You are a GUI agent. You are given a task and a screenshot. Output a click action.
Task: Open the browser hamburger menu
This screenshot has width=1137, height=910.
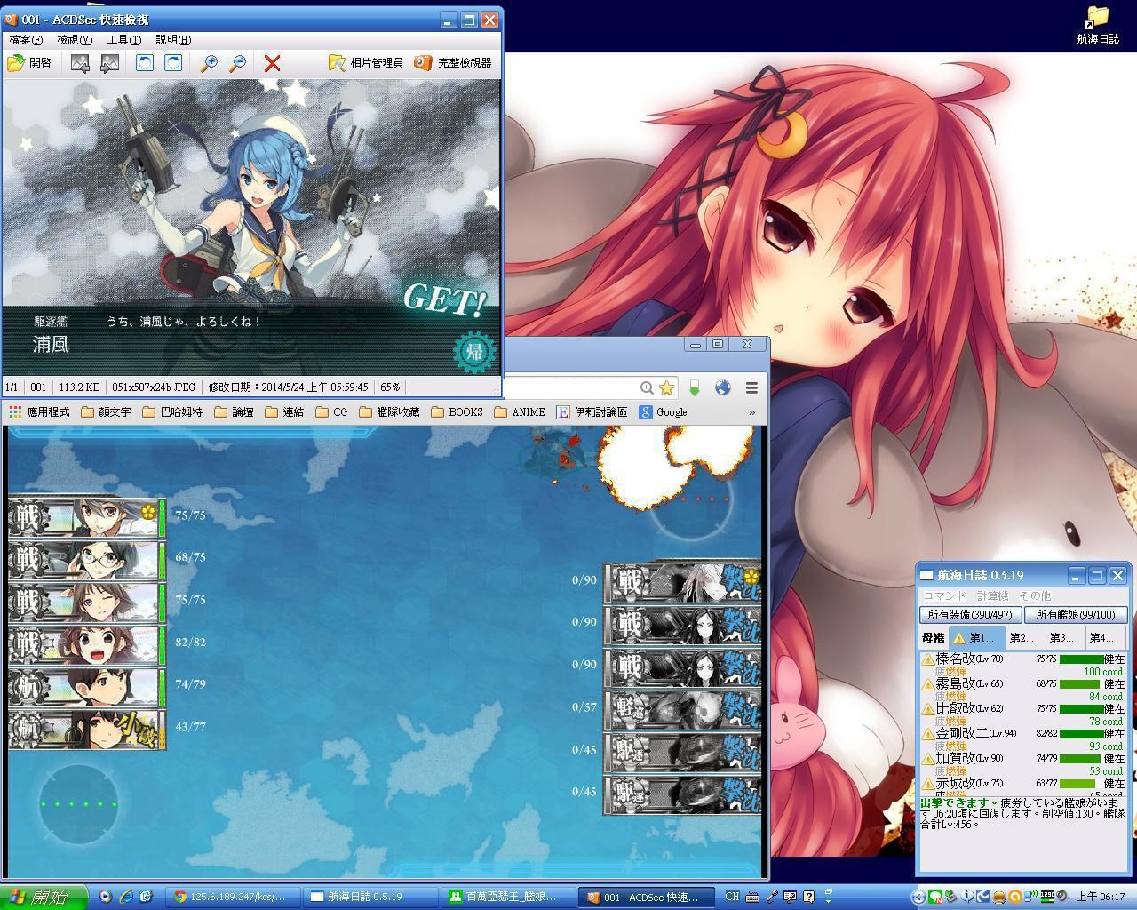(751, 387)
